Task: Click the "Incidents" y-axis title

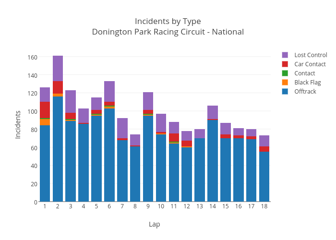Action: [18, 125]
